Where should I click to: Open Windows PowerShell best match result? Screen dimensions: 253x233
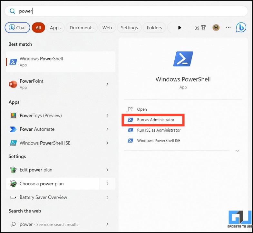coord(61,62)
